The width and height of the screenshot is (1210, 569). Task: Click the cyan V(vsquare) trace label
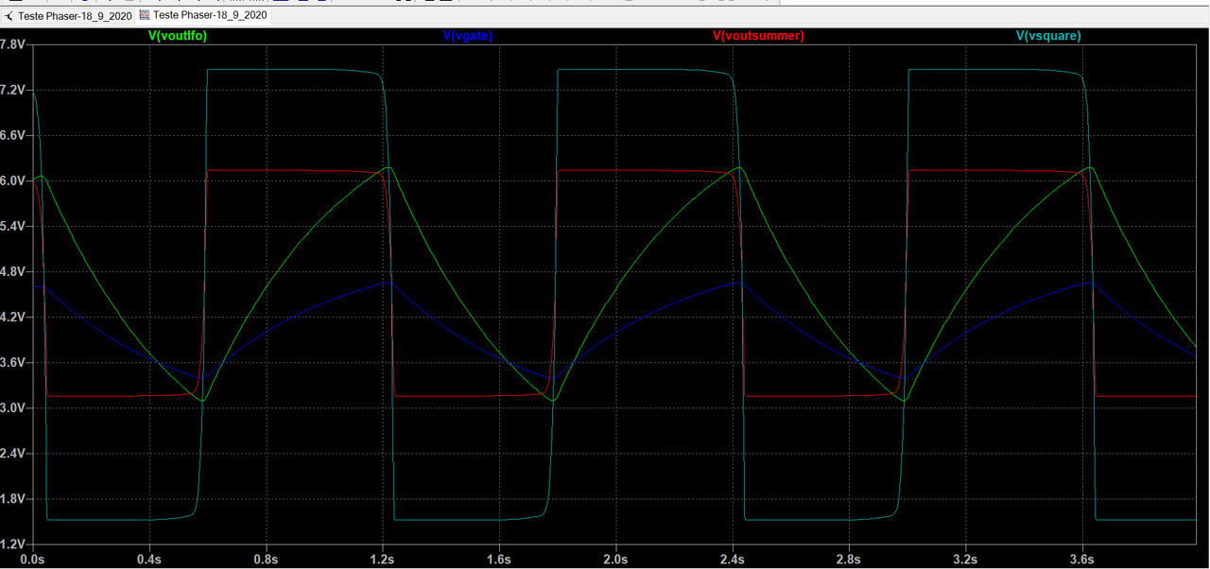point(1048,36)
